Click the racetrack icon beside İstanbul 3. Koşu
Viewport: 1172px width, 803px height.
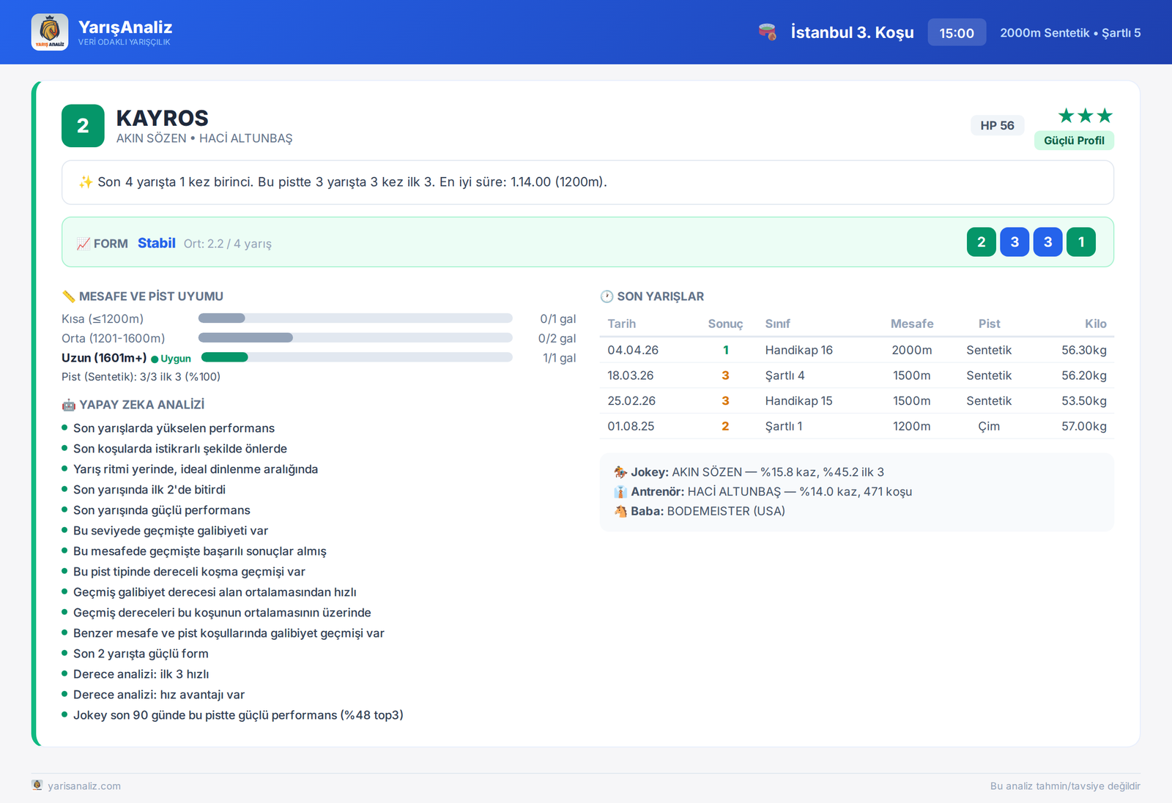[x=767, y=32]
